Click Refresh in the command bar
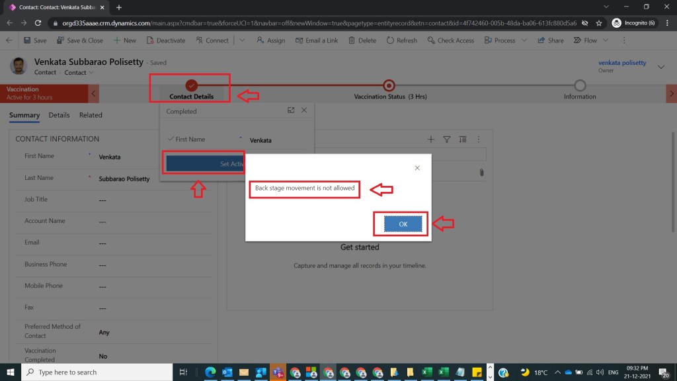Image resolution: width=677 pixels, height=381 pixels. pyautogui.click(x=401, y=40)
